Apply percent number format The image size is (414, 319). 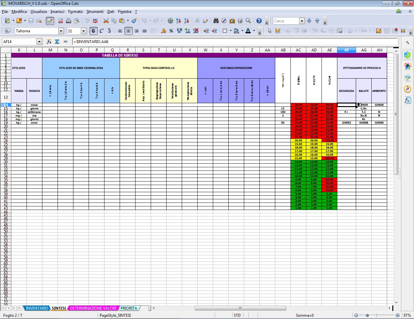(x=171, y=31)
